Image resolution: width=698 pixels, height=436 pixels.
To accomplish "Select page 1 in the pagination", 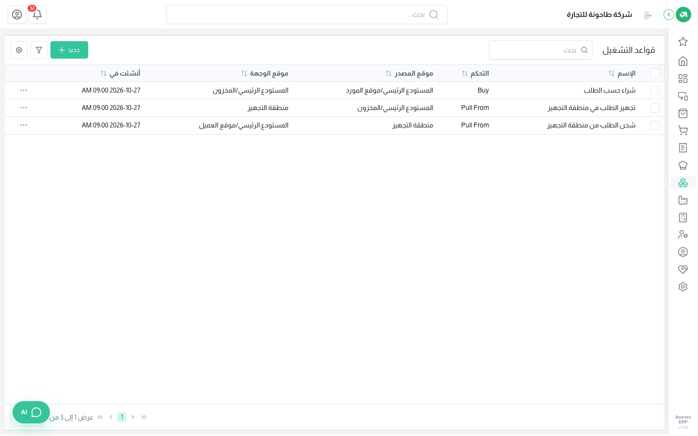I will [122, 417].
